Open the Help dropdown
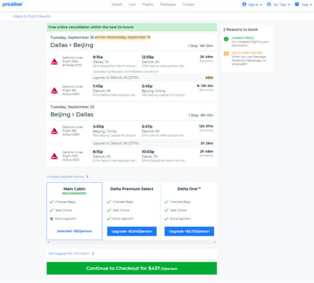 pyautogui.click(x=307, y=5)
